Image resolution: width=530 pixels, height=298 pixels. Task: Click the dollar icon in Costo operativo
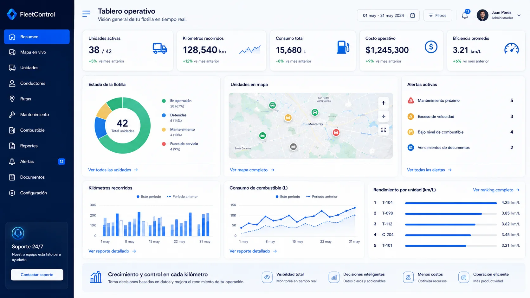click(x=431, y=47)
